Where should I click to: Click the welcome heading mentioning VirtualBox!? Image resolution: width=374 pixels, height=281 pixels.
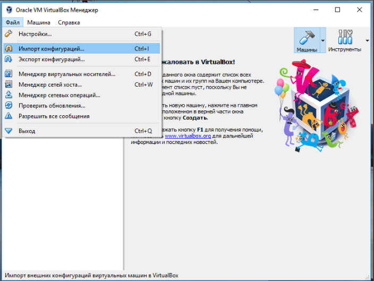[199, 62]
